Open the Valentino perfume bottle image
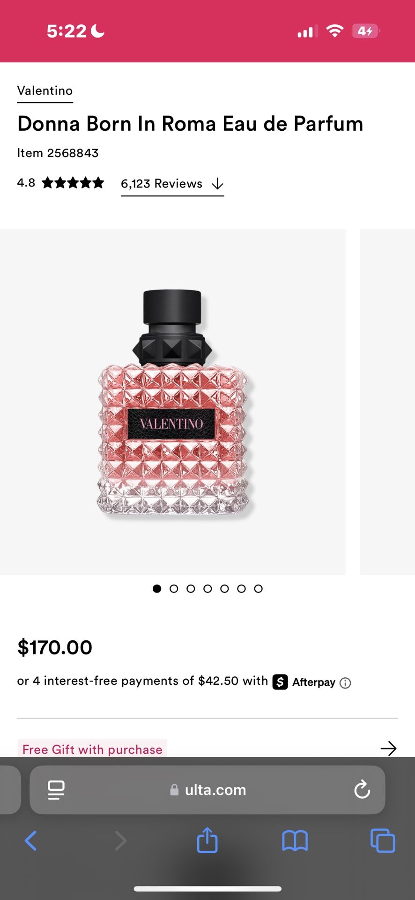 tap(172, 402)
